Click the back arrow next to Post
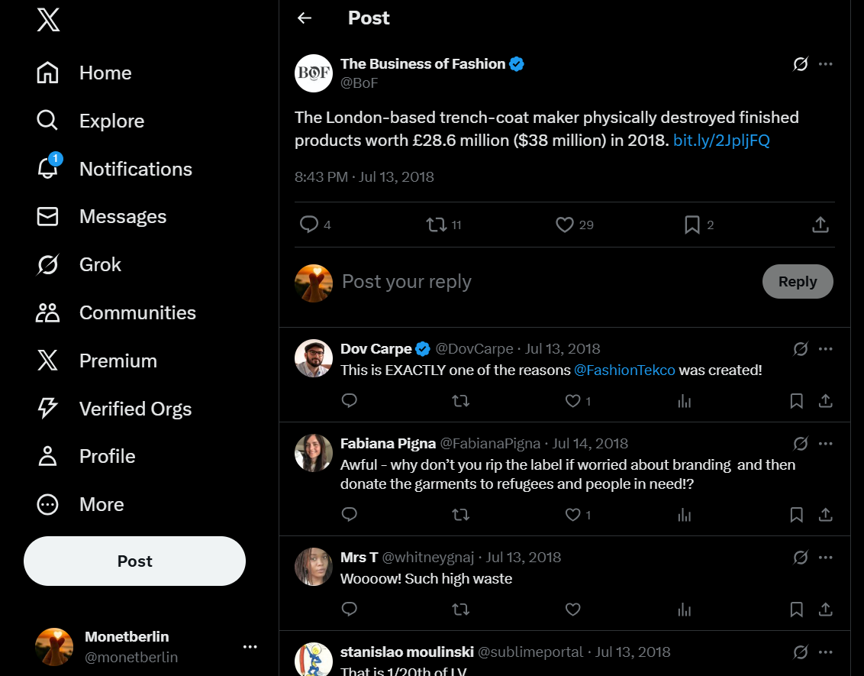The image size is (864, 676). click(305, 18)
